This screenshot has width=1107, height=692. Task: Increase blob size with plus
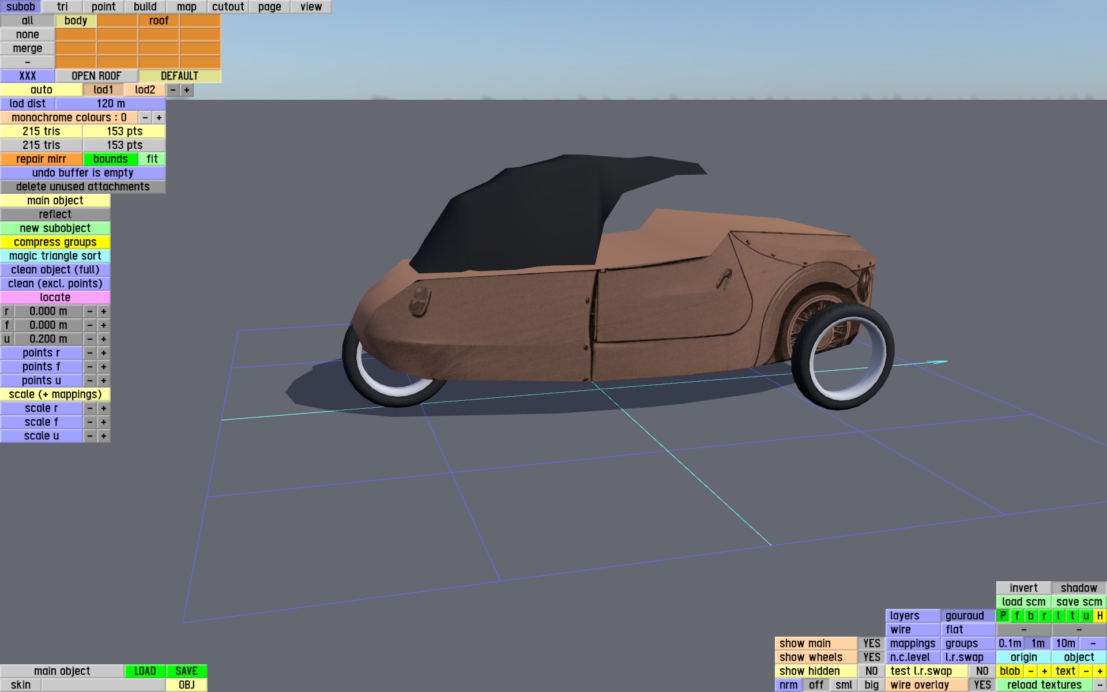pyautogui.click(x=1044, y=671)
